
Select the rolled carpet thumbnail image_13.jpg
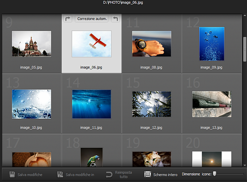pyautogui.click(x=212, y=104)
